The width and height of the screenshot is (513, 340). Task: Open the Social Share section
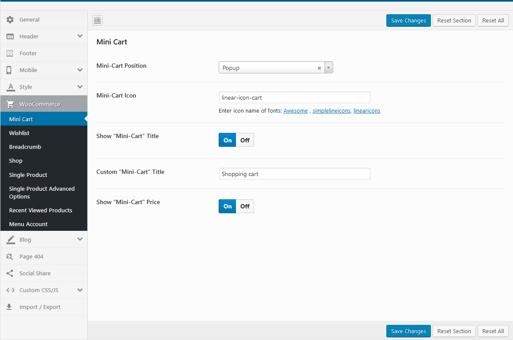tap(44, 274)
